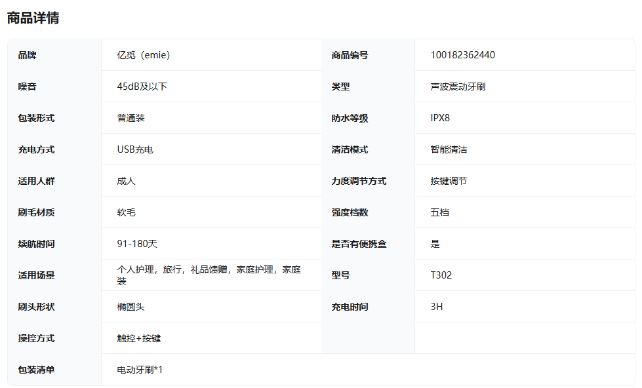The height and width of the screenshot is (388, 642).
Task: Click the 适用人群 value 成人
Action: 126,181
